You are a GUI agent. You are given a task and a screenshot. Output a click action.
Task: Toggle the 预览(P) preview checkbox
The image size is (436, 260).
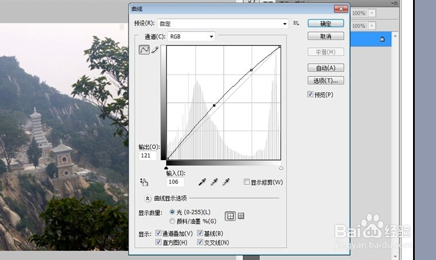[310, 94]
